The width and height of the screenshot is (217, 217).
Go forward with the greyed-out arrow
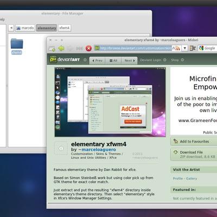coord(70,48)
